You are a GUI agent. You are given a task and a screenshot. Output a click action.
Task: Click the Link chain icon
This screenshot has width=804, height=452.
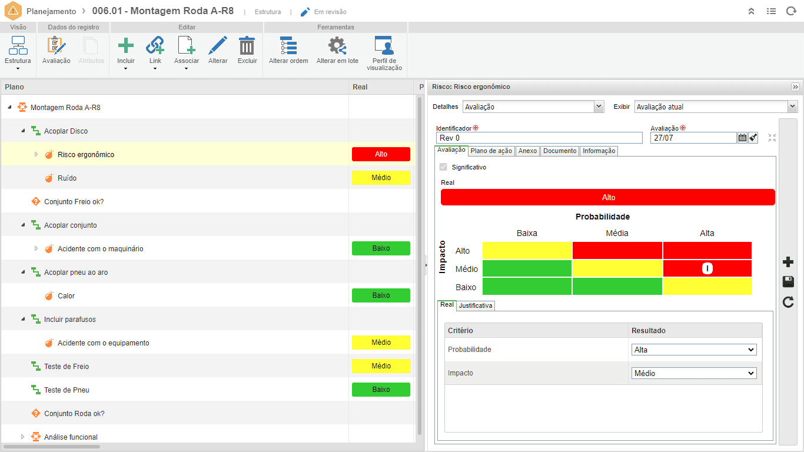click(x=155, y=46)
